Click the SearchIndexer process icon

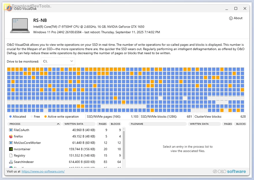pos(11,162)
